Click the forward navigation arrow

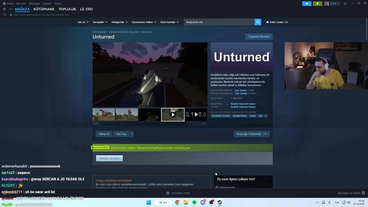10,9
